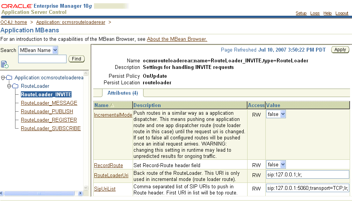This screenshot has width=352, height=201.
Task: Click the tree horizontal scrollbar thumb
Action: 39,193
